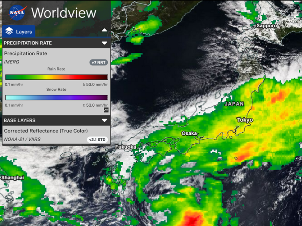Click the Fukuoka map label
Screen dimensions: 302x226
pos(126,147)
